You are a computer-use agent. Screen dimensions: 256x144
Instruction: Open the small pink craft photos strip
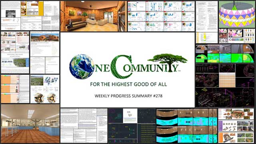(237, 36)
